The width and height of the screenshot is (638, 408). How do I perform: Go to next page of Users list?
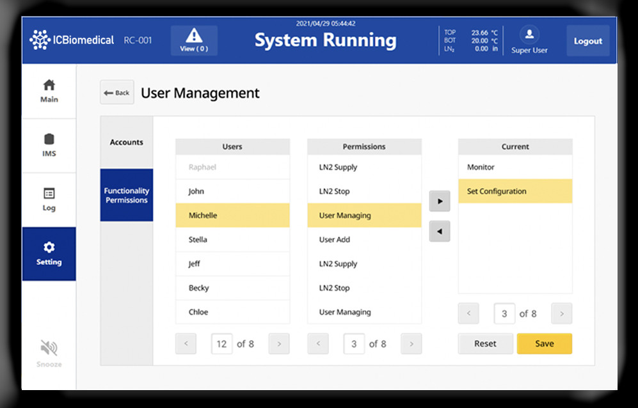tap(278, 343)
